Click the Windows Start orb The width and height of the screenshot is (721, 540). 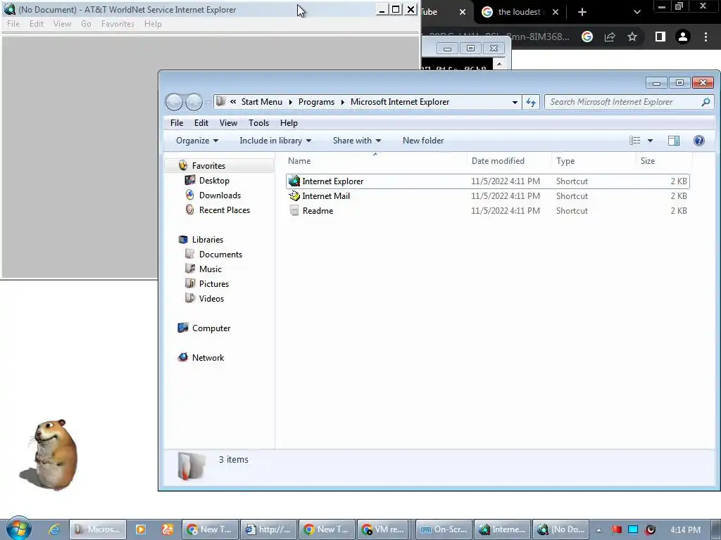(18, 529)
